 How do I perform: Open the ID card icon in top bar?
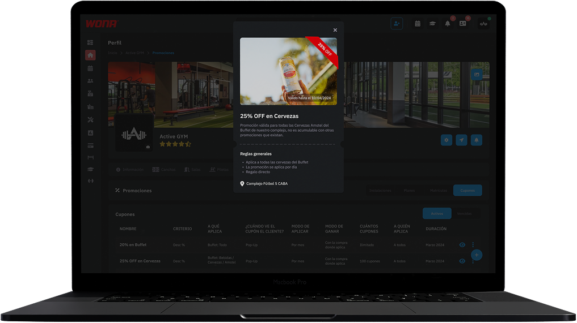point(462,24)
